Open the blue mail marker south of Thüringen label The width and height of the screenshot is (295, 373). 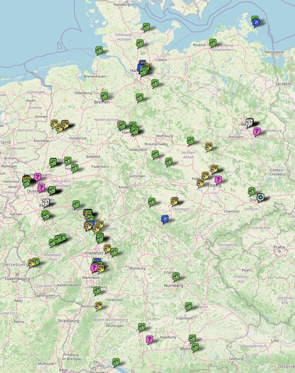click(x=165, y=219)
